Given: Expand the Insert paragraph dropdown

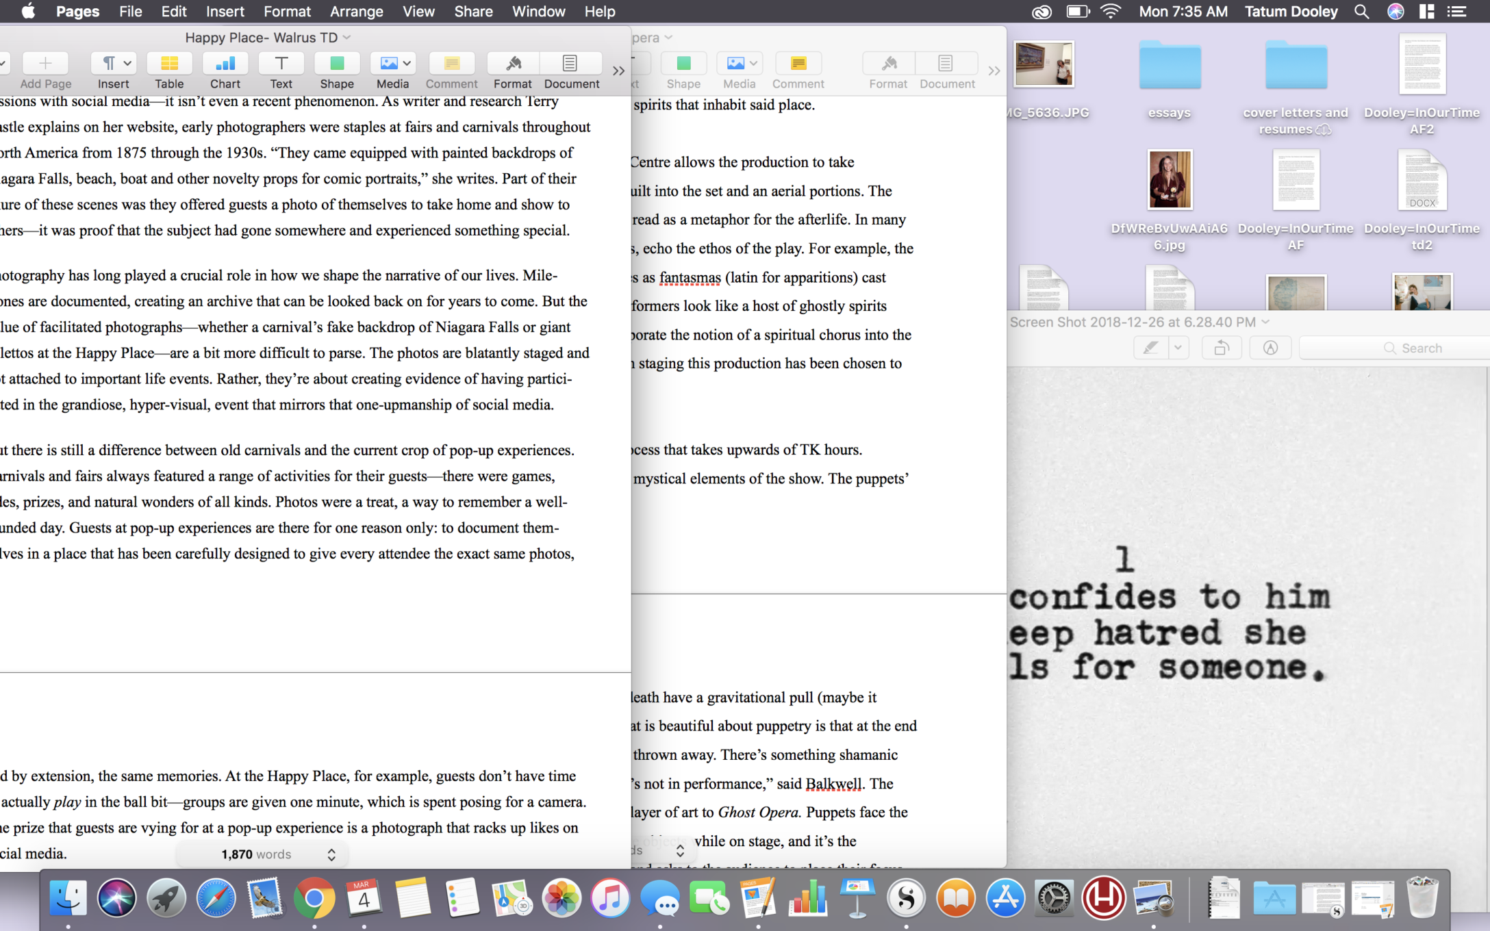Looking at the screenshot, I should [x=113, y=64].
